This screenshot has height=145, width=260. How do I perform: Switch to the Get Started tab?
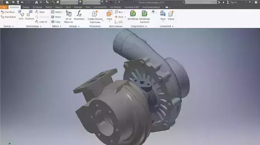tap(115, 7)
